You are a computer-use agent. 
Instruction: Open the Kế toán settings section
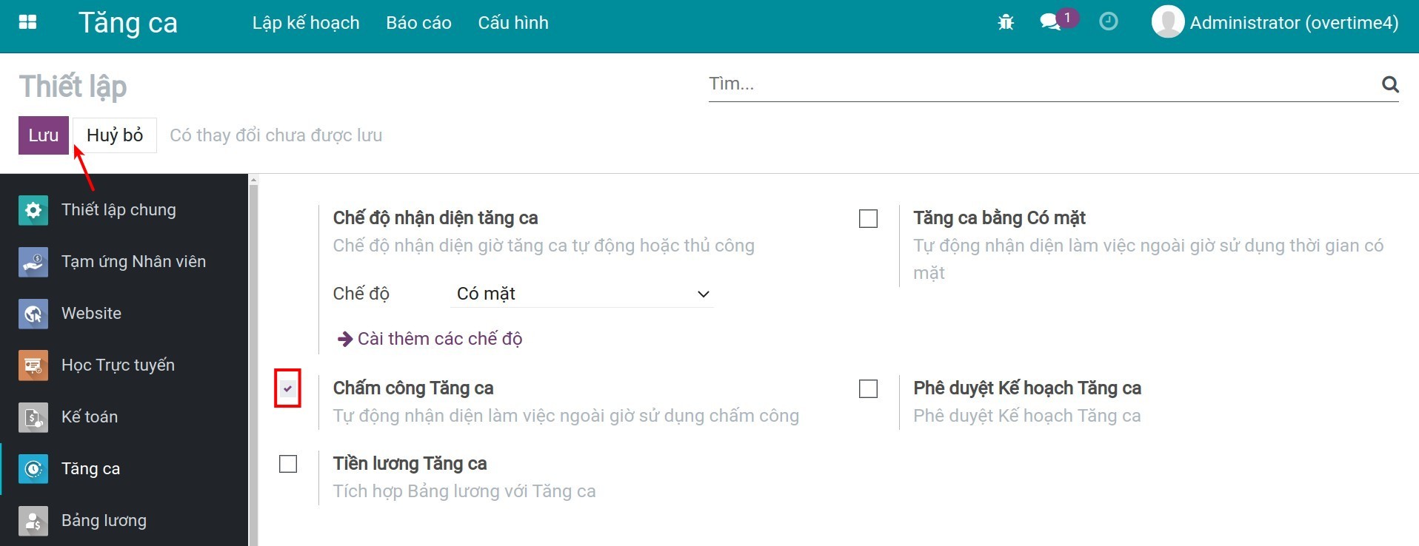(x=89, y=417)
